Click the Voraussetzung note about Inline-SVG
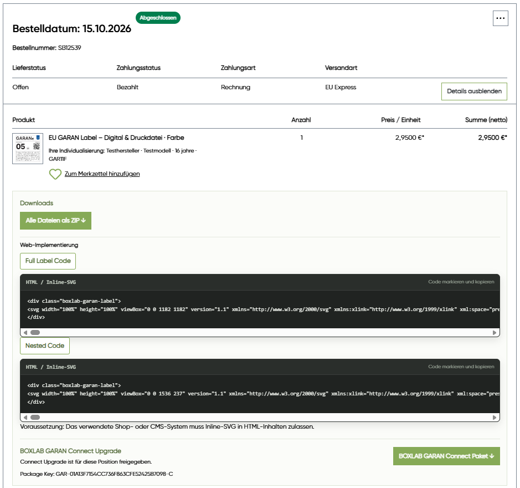The width and height of the screenshot is (520, 488). tap(167, 426)
